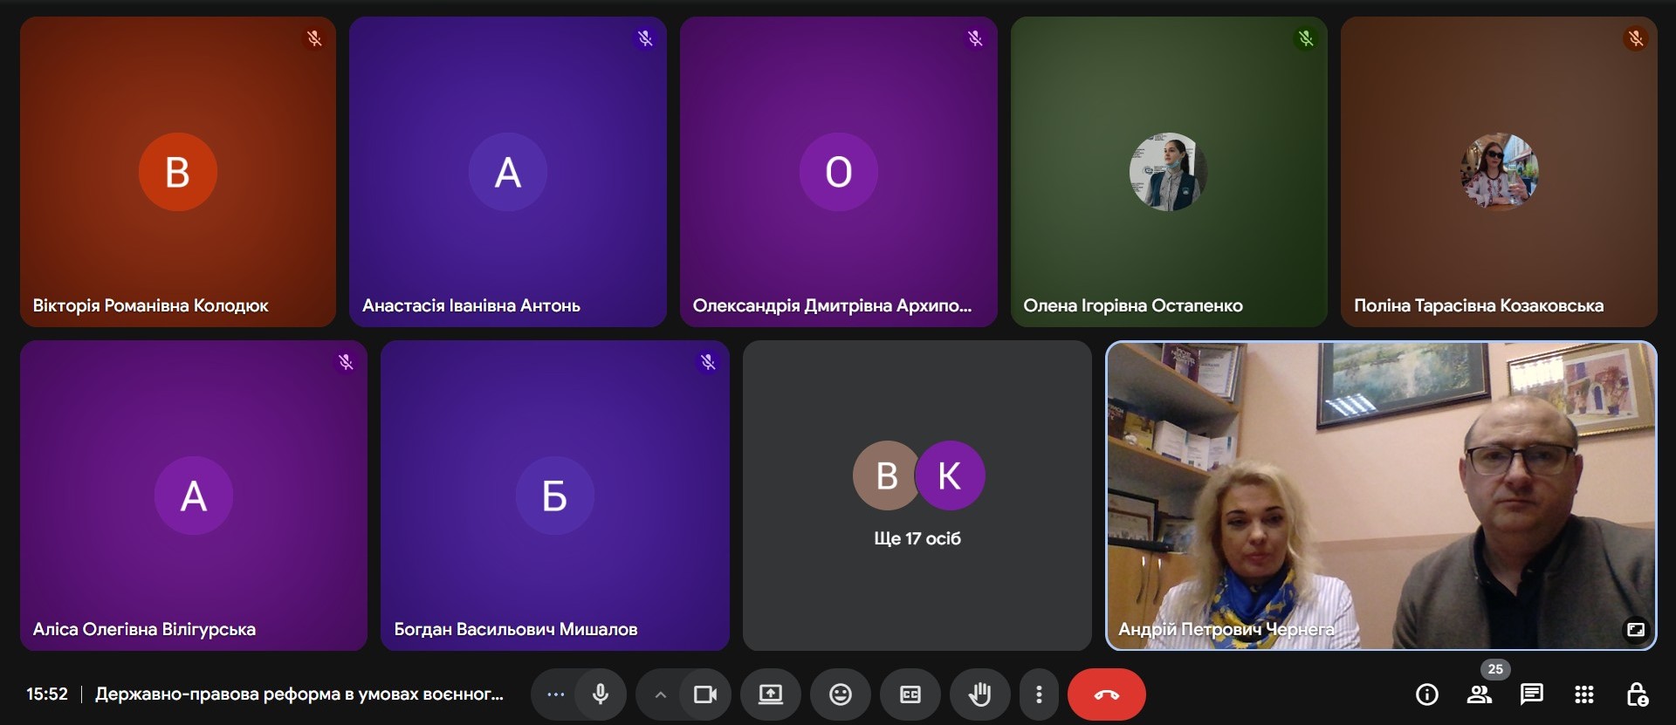Open meeting details info icon
The height and width of the screenshot is (725, 1676).
1426,694
